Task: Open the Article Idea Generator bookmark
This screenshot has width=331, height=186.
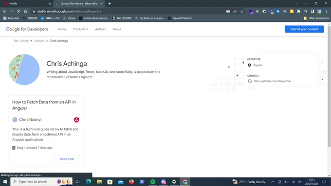Action: coord(94,18)
